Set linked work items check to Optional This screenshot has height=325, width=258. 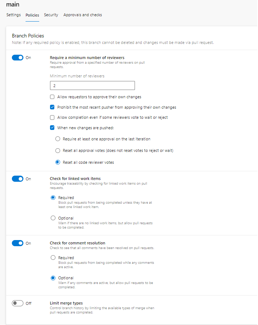[53, 218]
